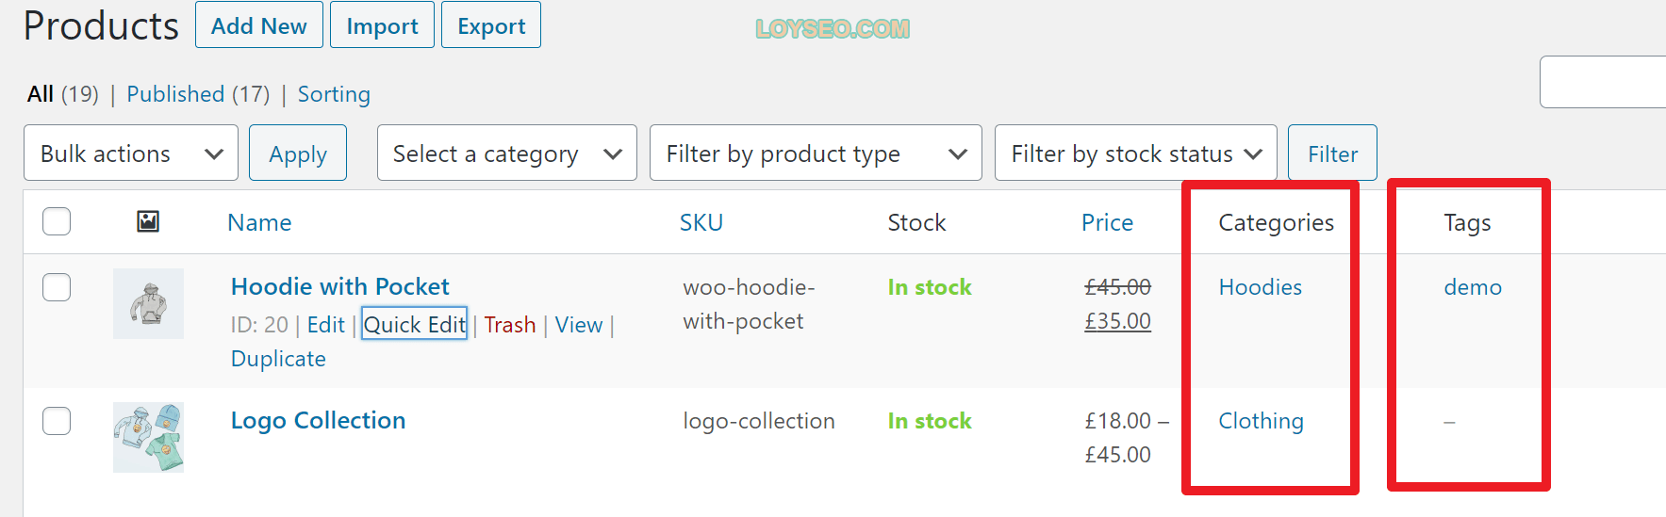Switch to the Sorting view
The width and height of the screenshot is (1666, 517).
(x=334, y=94)
